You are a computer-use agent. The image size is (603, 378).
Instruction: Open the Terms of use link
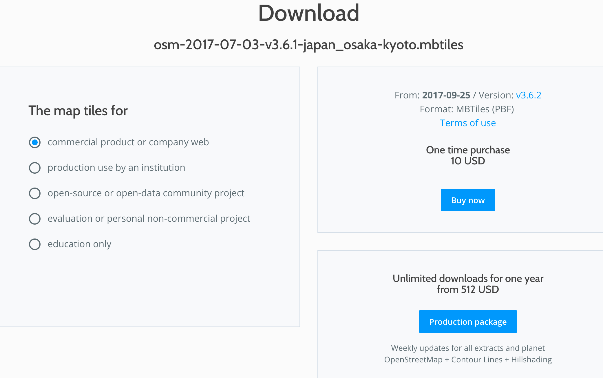[468, 123]
